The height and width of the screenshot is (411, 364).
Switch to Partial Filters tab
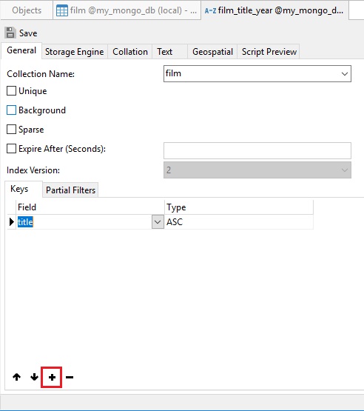[70, 190]
